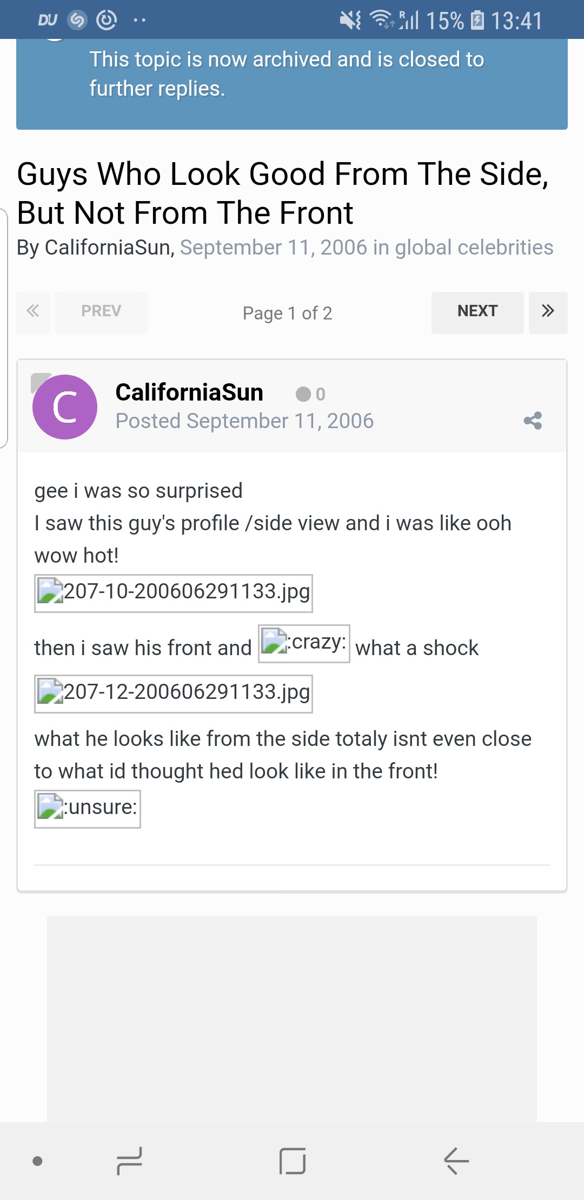Screen dimensions: 584x1200
Task: Tap the PREV page button
Action: [101, 312]
